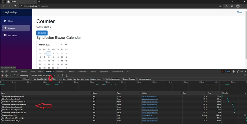Viewport: 247px width, 124px height.
Task: Click the Click me button
Action: point(42,33)
